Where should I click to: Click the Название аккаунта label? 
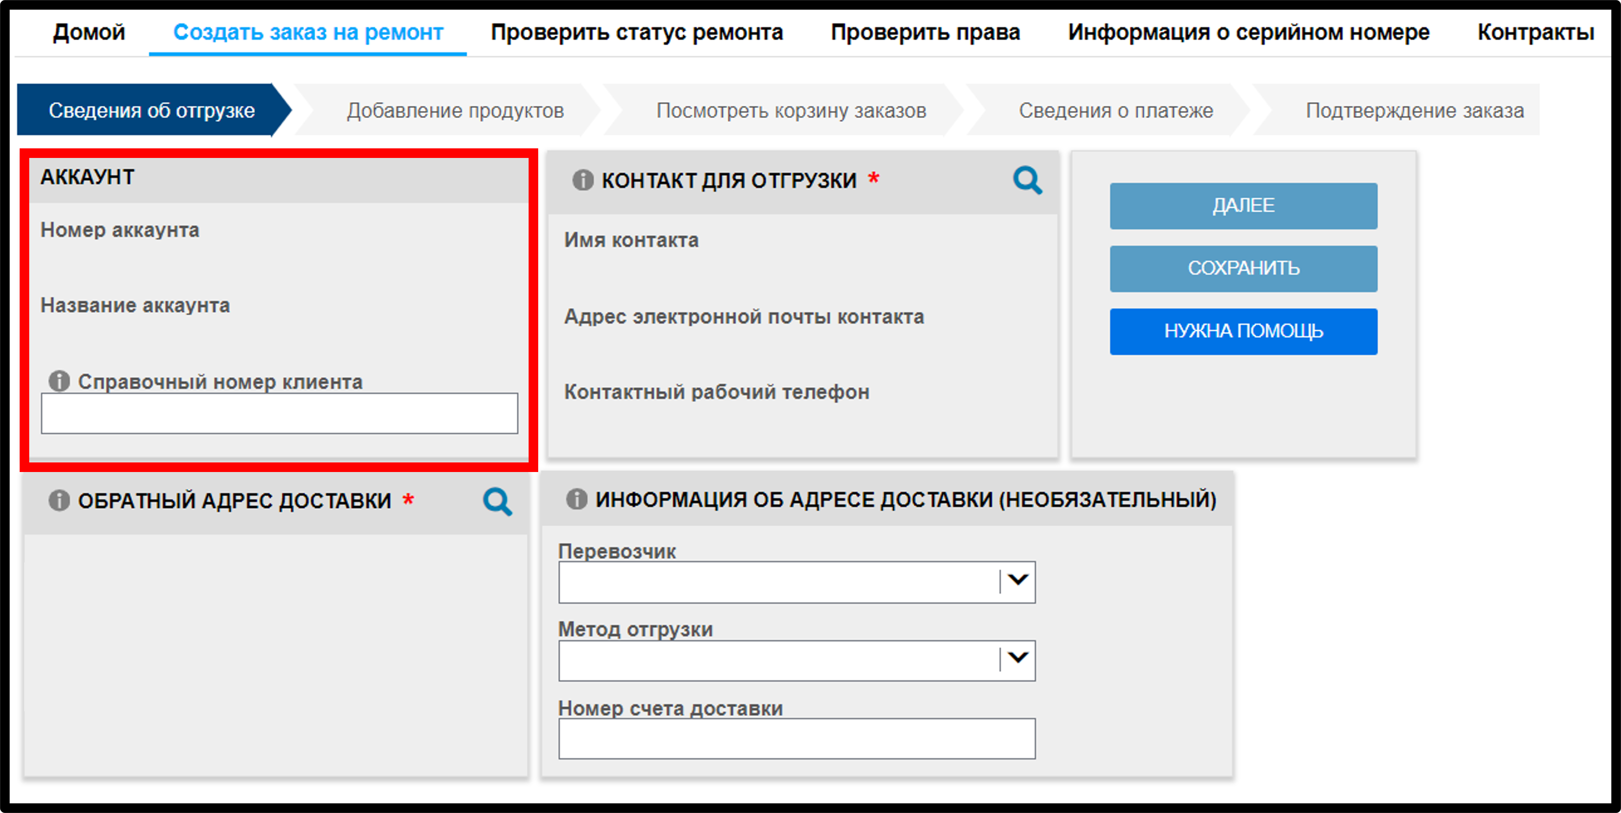[x=135, y=305]
